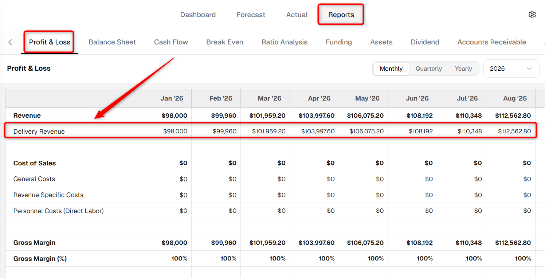Select the Cash Flow tab

(171, 42)
